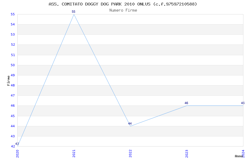Select the 44 data point label for 2022
The width and height of the screenshot is (246, 159).
130,123
